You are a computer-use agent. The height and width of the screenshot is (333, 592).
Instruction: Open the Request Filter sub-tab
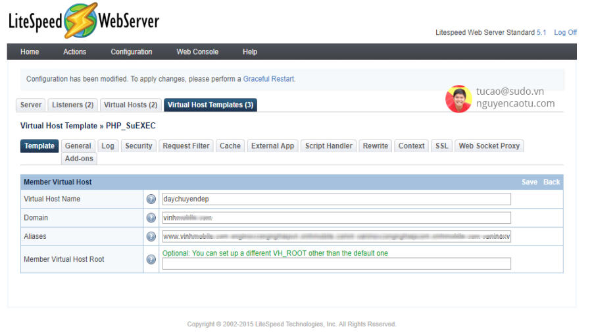pos(186,146)
